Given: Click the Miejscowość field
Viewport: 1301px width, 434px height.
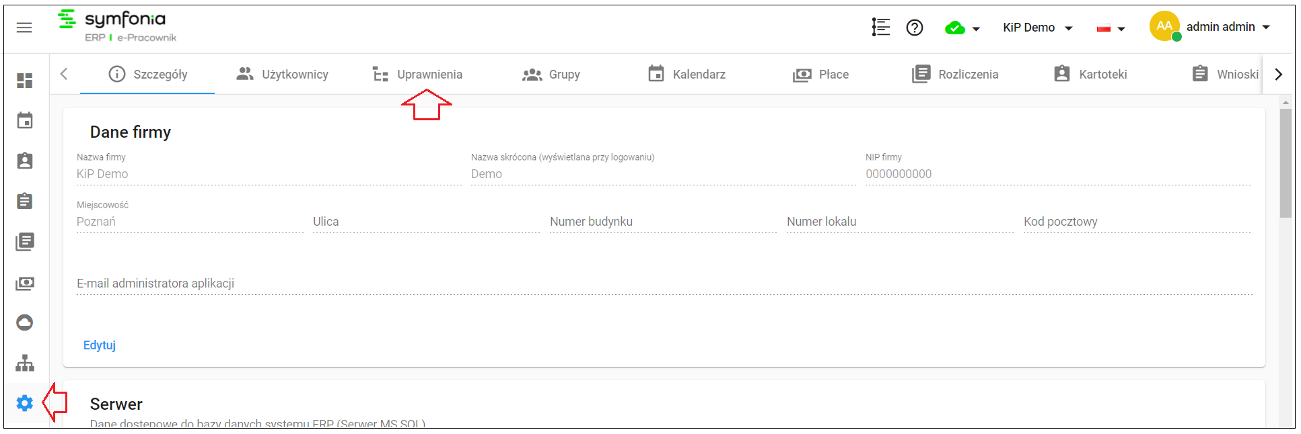Looking at the screenshot, I should [x=190, y=222].
